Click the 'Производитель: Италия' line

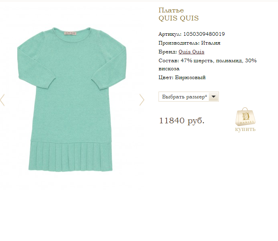tap(189, 43)
